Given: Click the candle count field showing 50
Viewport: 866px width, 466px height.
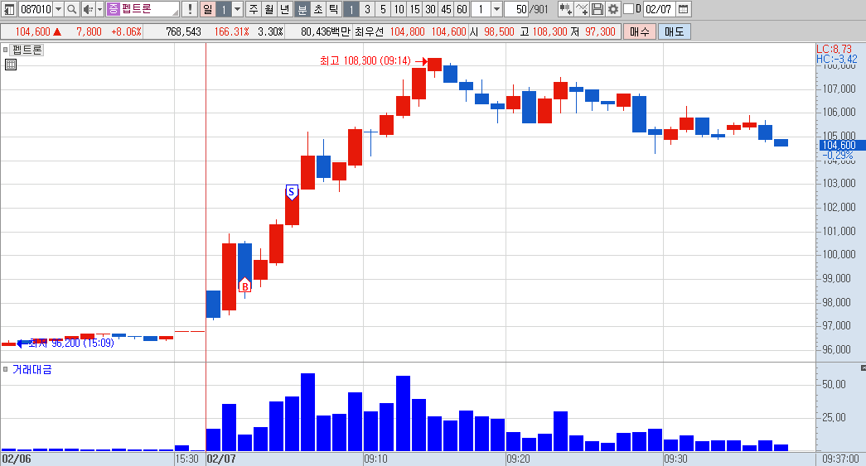Looking at the screenshot, I should coord(516,9).
